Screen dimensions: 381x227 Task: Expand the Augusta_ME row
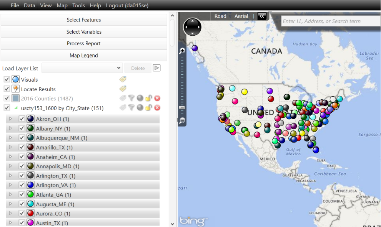tap(10, 204)
